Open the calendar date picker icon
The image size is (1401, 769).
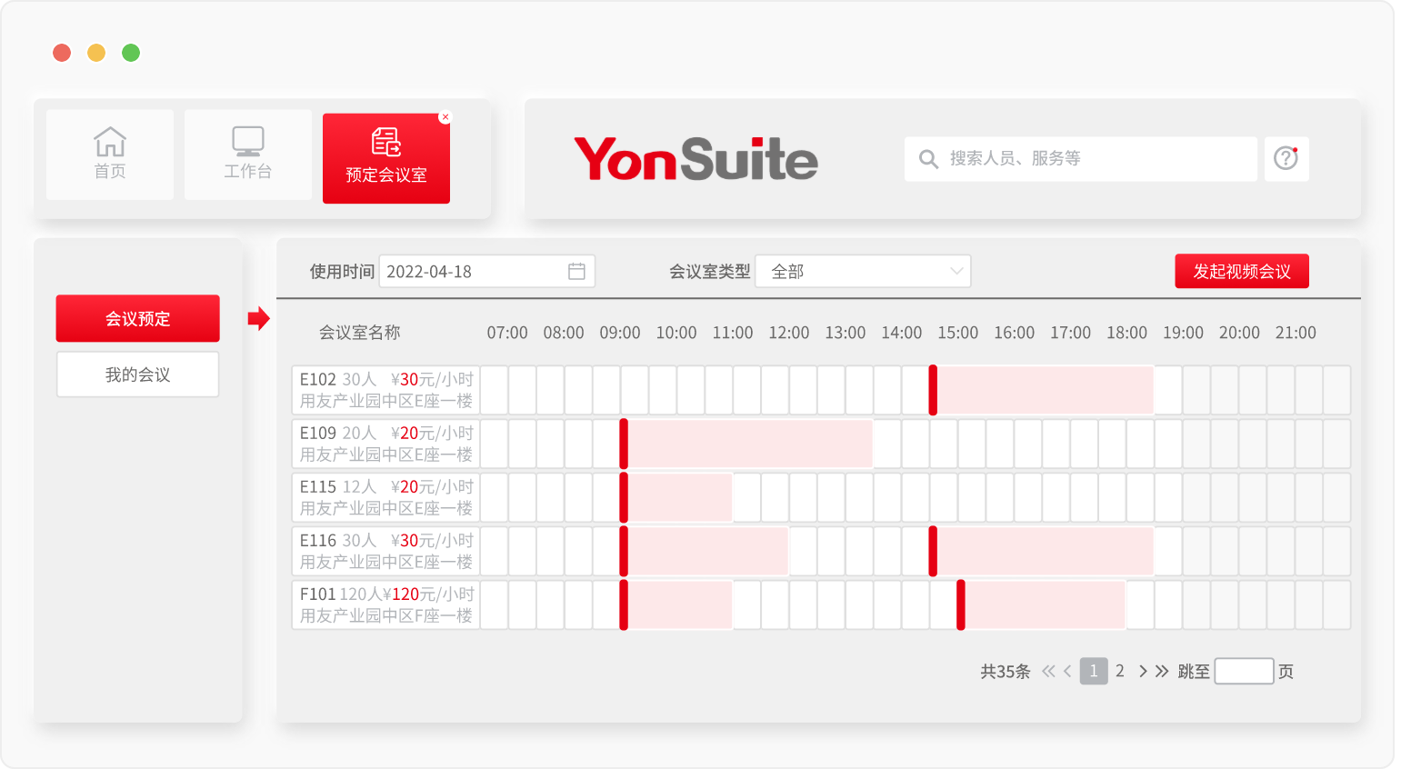click(x=576, y=271)
